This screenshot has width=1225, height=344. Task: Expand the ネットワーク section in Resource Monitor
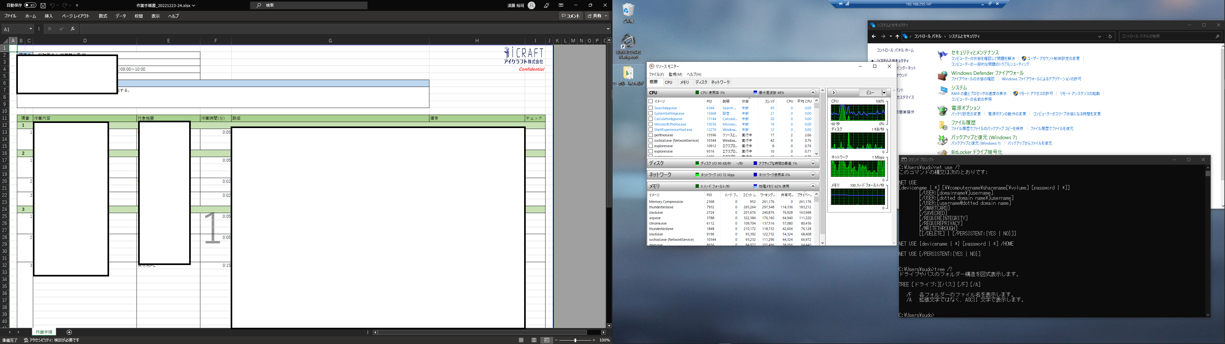tap(813, 175)
